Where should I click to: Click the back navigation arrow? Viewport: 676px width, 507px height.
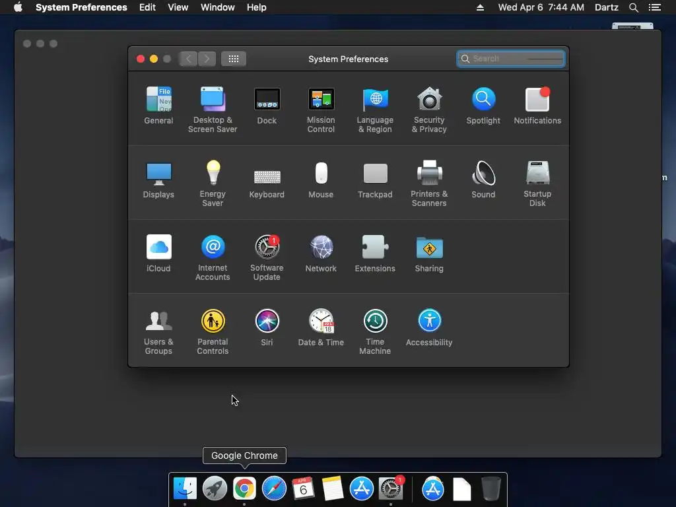click(188, 59)
